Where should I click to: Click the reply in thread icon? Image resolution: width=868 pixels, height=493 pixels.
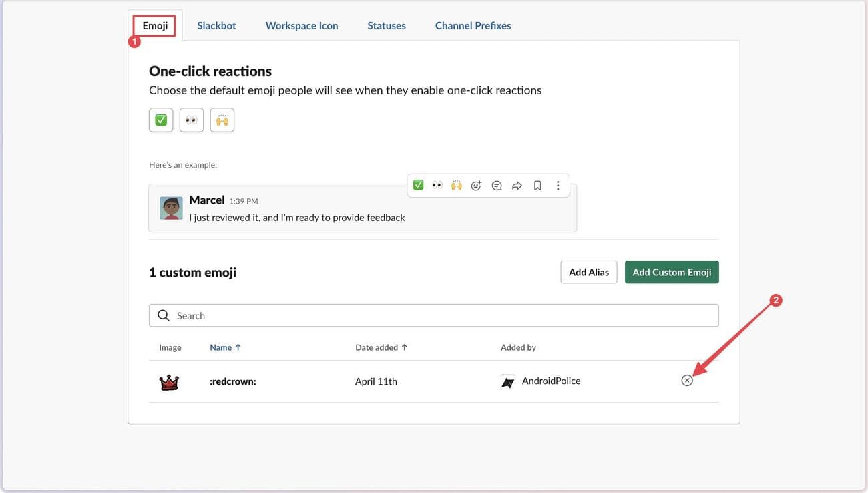point(497,186)
